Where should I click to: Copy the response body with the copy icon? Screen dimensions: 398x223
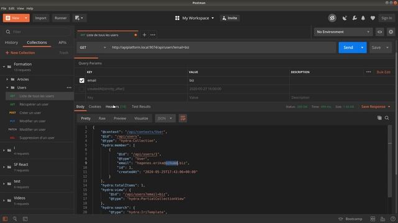379,118
